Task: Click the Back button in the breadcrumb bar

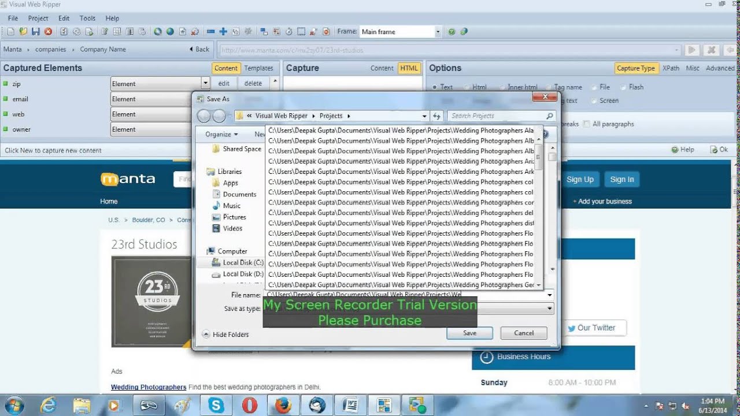Action: tap(199, 50)
